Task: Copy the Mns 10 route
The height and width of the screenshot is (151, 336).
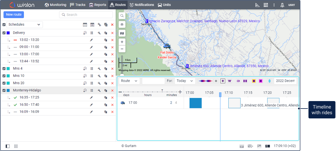Action: [106, 76]
